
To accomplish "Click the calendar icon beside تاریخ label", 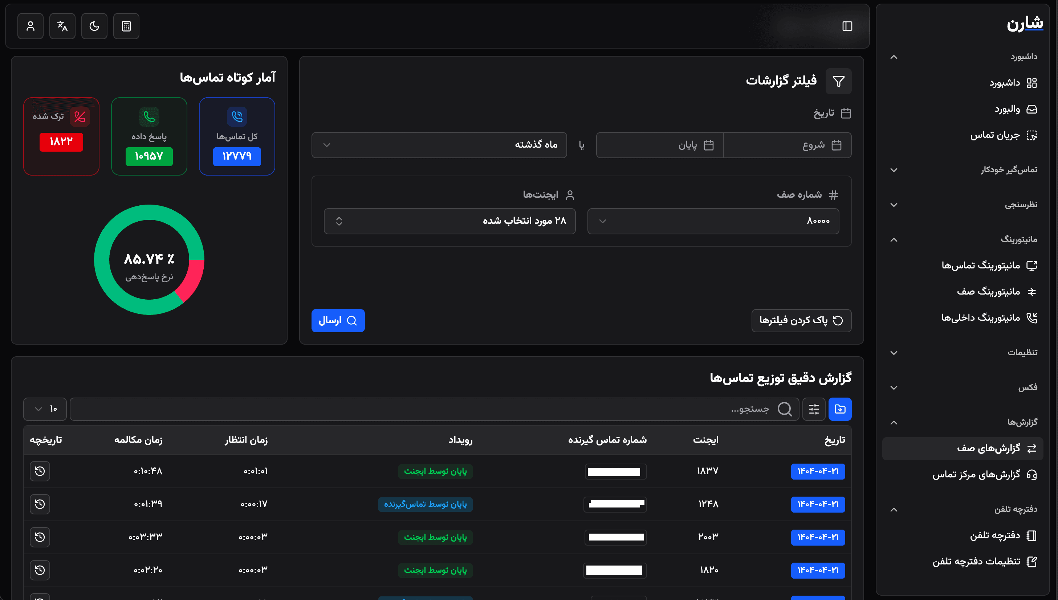I will tap(846, 113).
